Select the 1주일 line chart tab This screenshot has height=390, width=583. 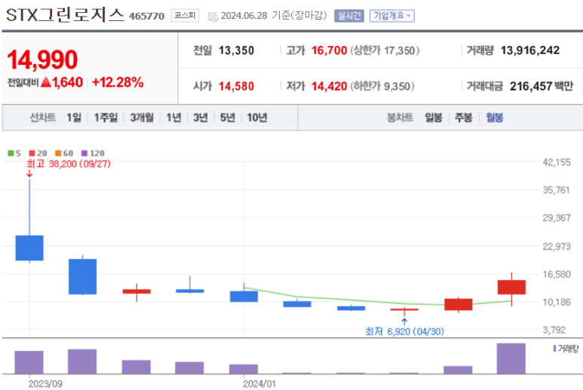pos(106,117)
